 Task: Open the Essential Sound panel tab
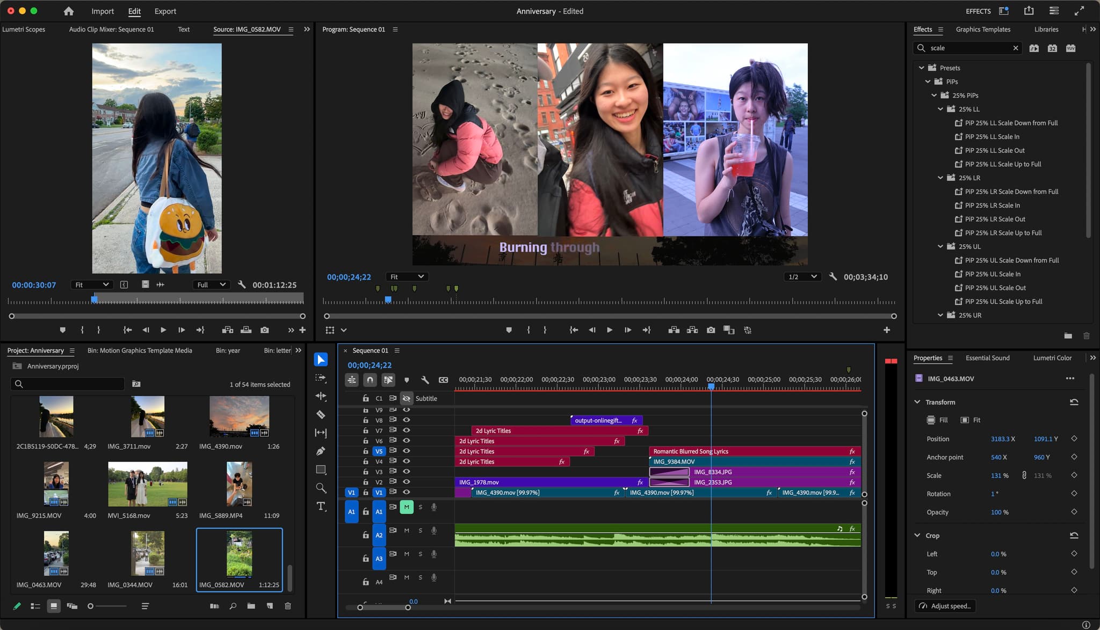987,358
